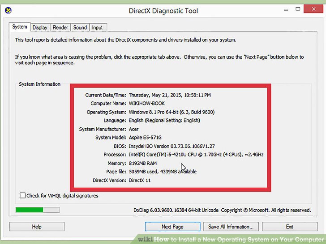Click the computer name WIKIHOW-BOOK
Viewport: 326px width, 244px height.
147,103
